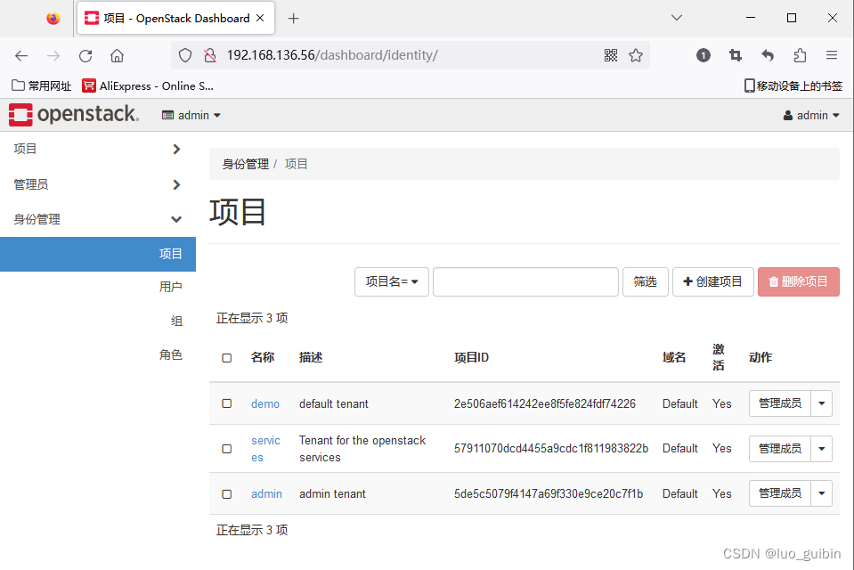This screenshot has height=570, width=854.
Task: Open the Firefox application hamburger menu
Action: tap(833, 55)
